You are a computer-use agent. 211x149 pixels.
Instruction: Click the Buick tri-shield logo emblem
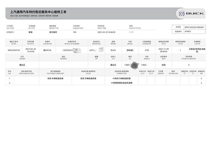tap(181, 14)
